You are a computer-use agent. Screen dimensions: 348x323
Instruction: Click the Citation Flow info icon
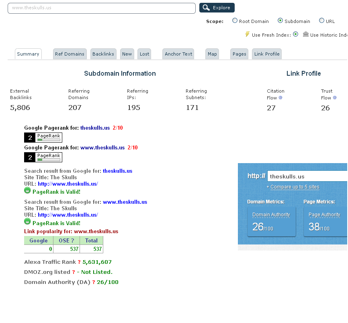pos(280,97)
